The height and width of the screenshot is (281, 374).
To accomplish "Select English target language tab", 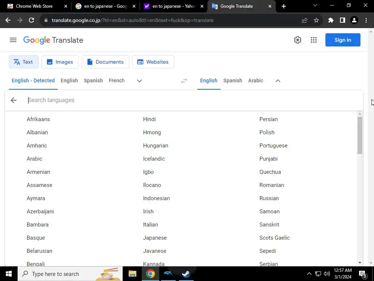I will coord(209,80).
